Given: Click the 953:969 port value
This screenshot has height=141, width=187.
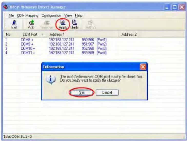Looking at the screenshot, I should click(x=88, y=53).
